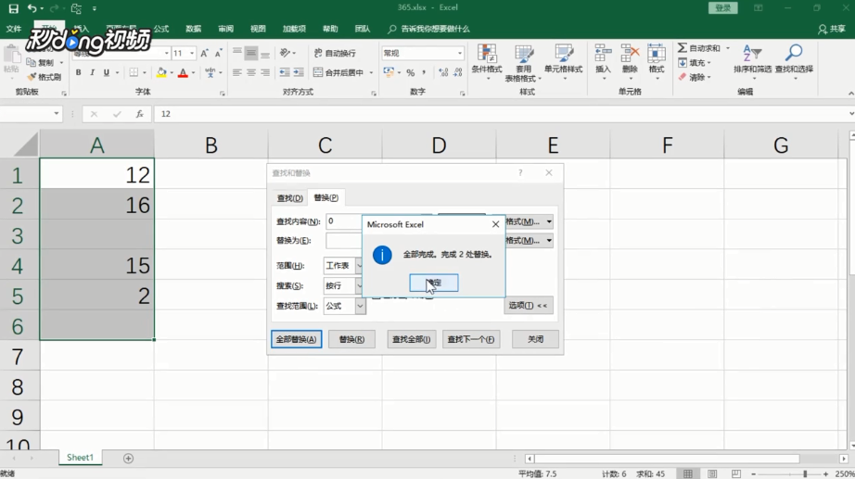The image size is (855, 479).
Task: Click the Fill Color yellow bucket swatch
Action: (x=161, y=72)
